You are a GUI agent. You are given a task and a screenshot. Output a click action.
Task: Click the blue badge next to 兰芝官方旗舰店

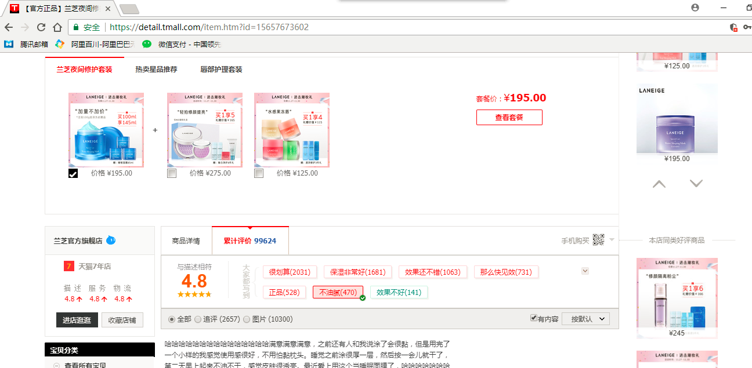click(111, 240)
